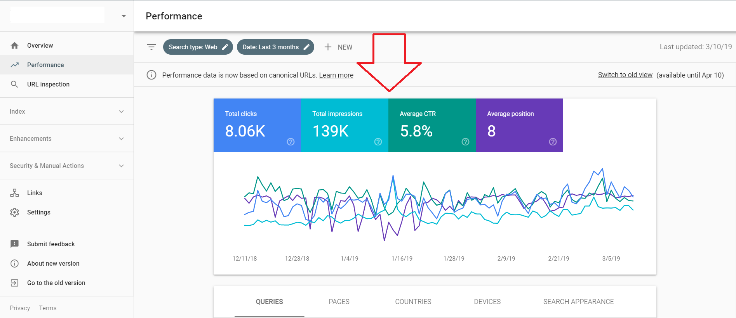Edit the Search type: Web filter

(198, 47)
